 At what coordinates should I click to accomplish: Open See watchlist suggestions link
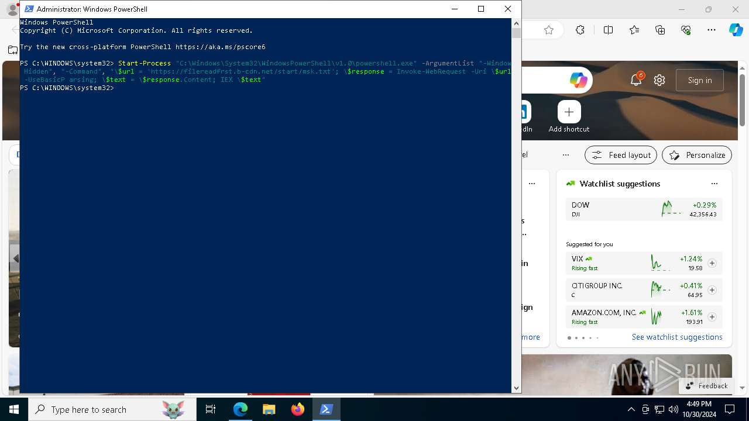click(x=677, y=337)
